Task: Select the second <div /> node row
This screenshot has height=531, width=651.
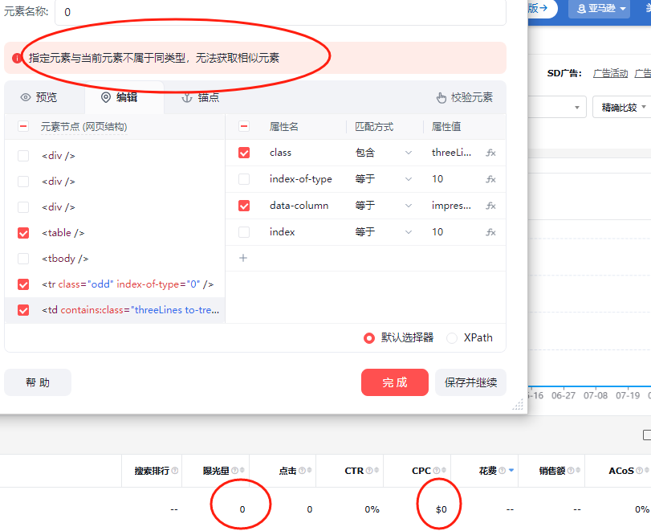Action: coord(115,182)
